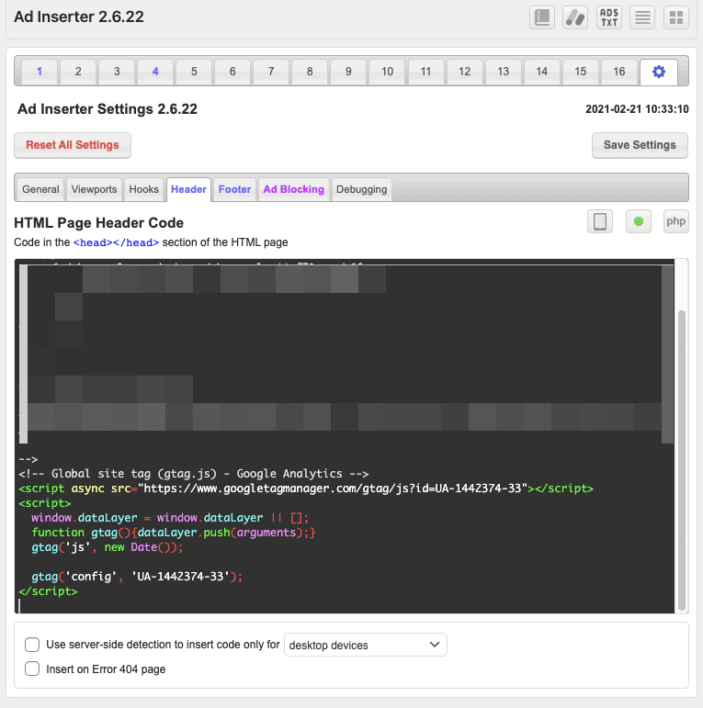Select block tab 12
Viewport: 703px width, 708px height.
coord(464,72)
